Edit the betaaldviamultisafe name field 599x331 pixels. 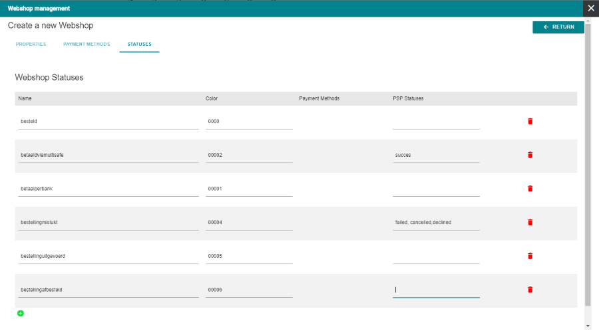pyautogui.click(x=108, y=156)
